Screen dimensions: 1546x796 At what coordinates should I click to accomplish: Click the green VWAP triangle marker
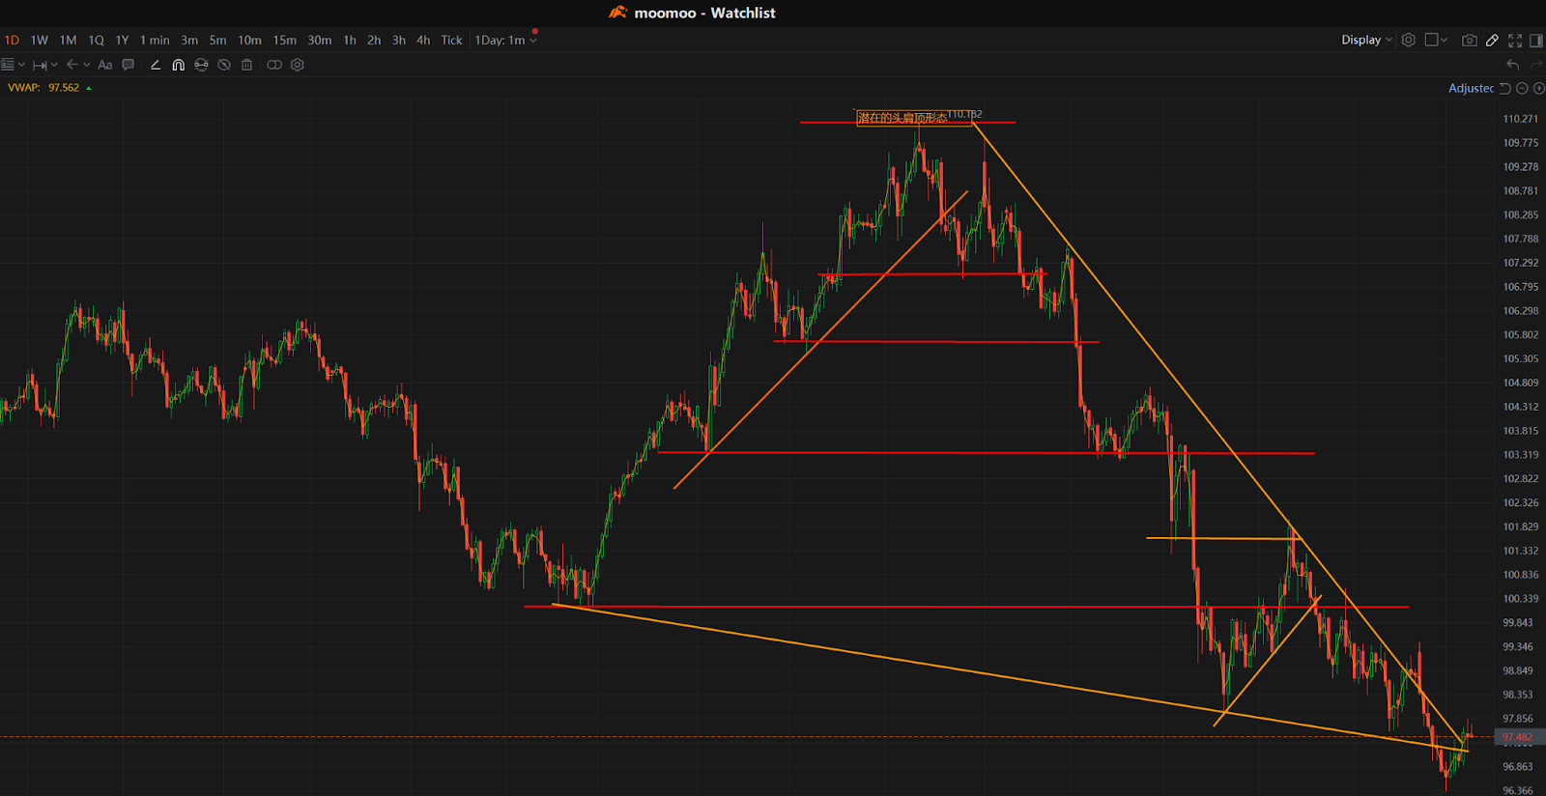pyautogui.click(x=89, y=88)
